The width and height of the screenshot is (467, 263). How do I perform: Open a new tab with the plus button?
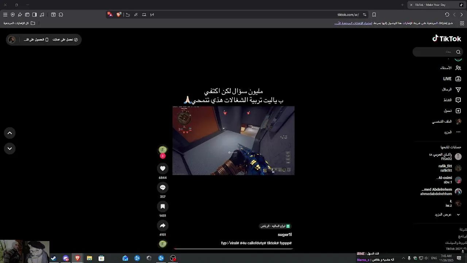pyautogui.click(x=402, y=5)
